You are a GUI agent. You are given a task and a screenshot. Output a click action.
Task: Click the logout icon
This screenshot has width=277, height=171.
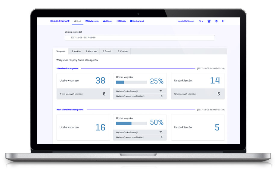pyautogui.click(x=223, y=21)
